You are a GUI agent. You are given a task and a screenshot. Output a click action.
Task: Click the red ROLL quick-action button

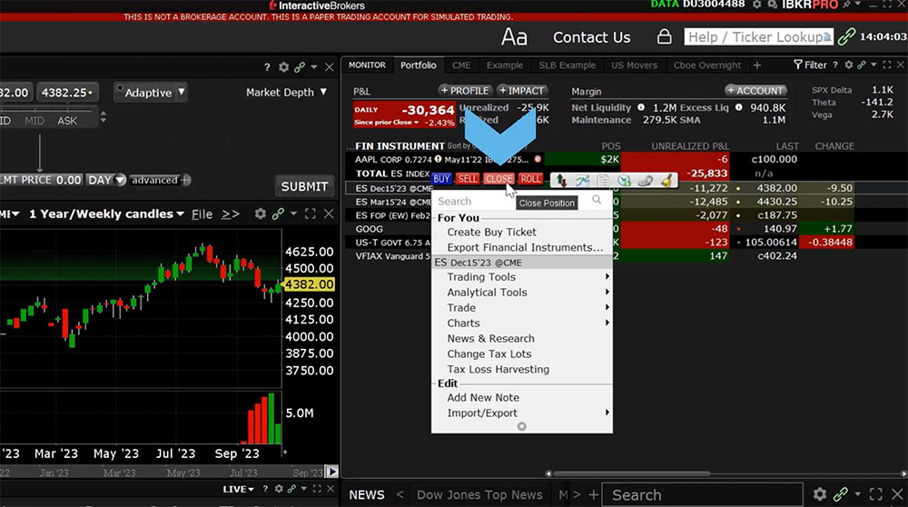point(530,179)
